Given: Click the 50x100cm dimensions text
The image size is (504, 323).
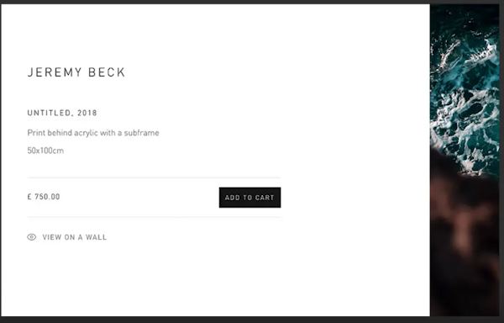Looking at the screenshot, I should tap(45, 151).
